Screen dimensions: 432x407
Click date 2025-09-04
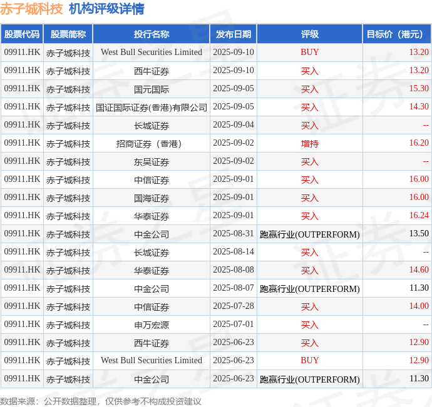tap(234, 124)
